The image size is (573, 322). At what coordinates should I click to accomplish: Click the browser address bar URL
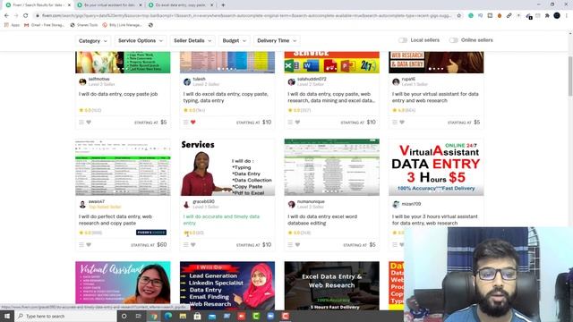[x=247, y=16]
